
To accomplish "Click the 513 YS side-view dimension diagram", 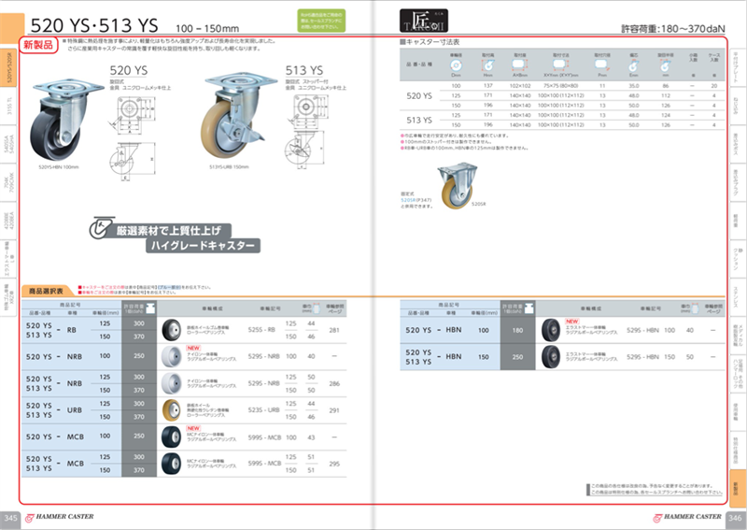I will (x=304, y=149).
